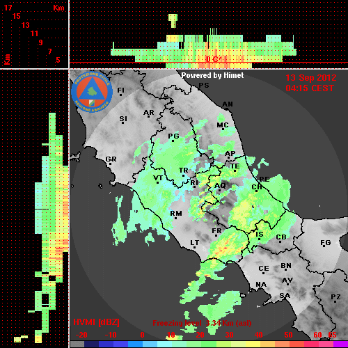Pick the gray swatch at the dBZ bar start
The image size is (348, 348).
pos(77,345)
